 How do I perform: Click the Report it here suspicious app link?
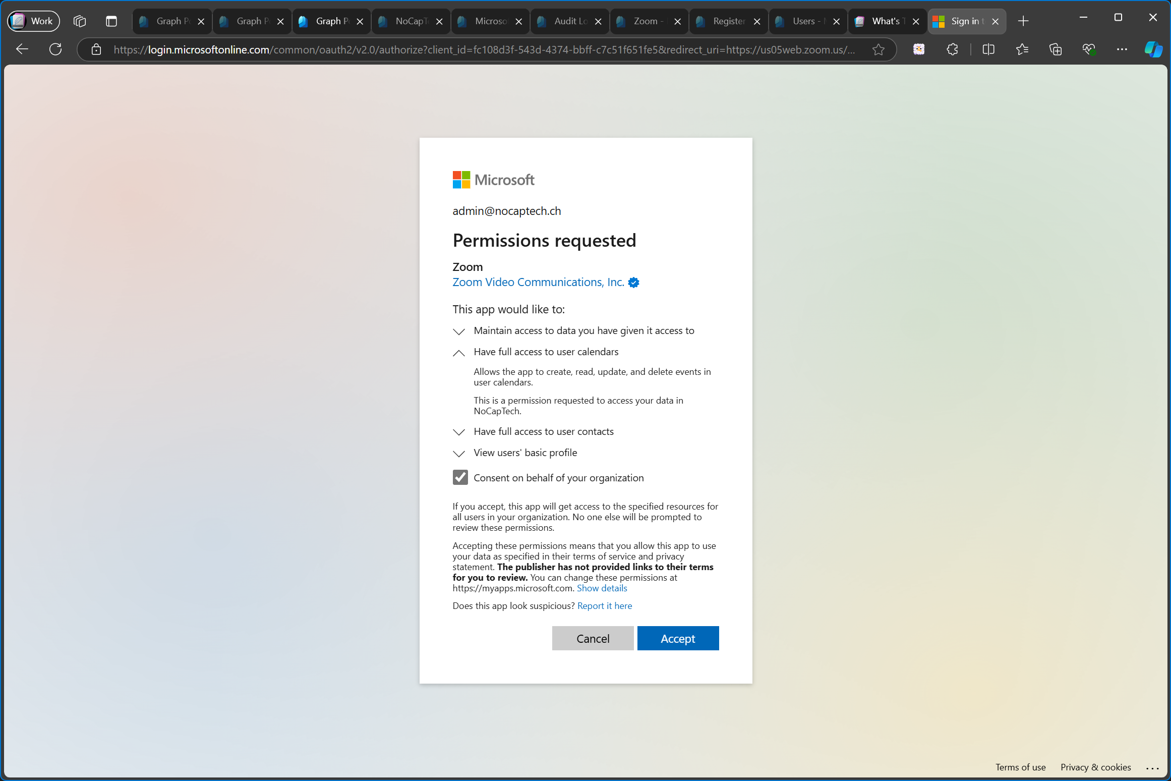coord(605,606)
